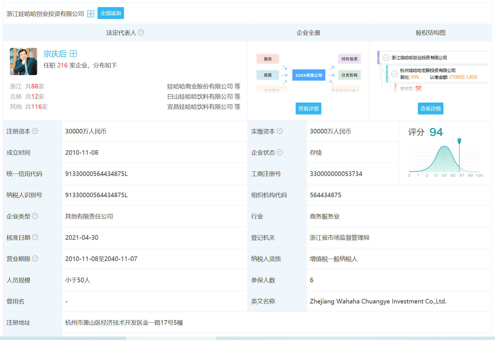Open 宜昌娃哈哈饮料有限公司 link

point(200,107)
